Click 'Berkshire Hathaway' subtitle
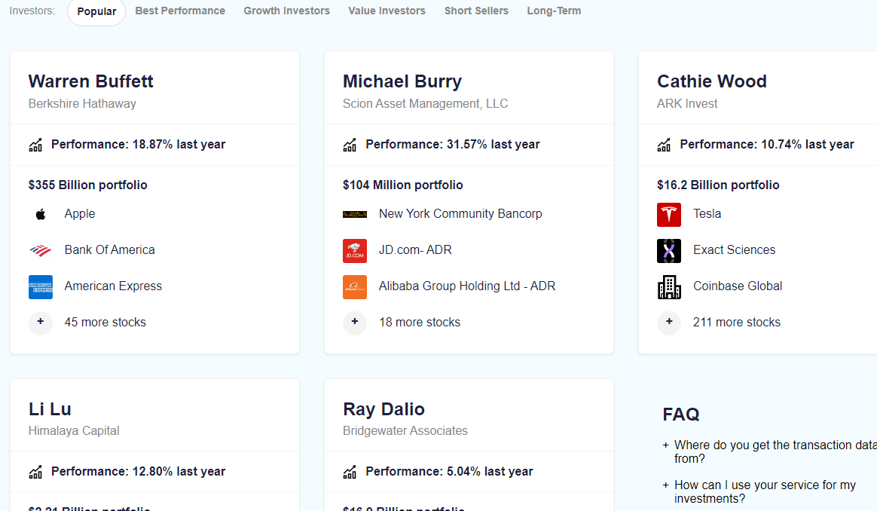This screenshot has height=511, width=877. 82,103
